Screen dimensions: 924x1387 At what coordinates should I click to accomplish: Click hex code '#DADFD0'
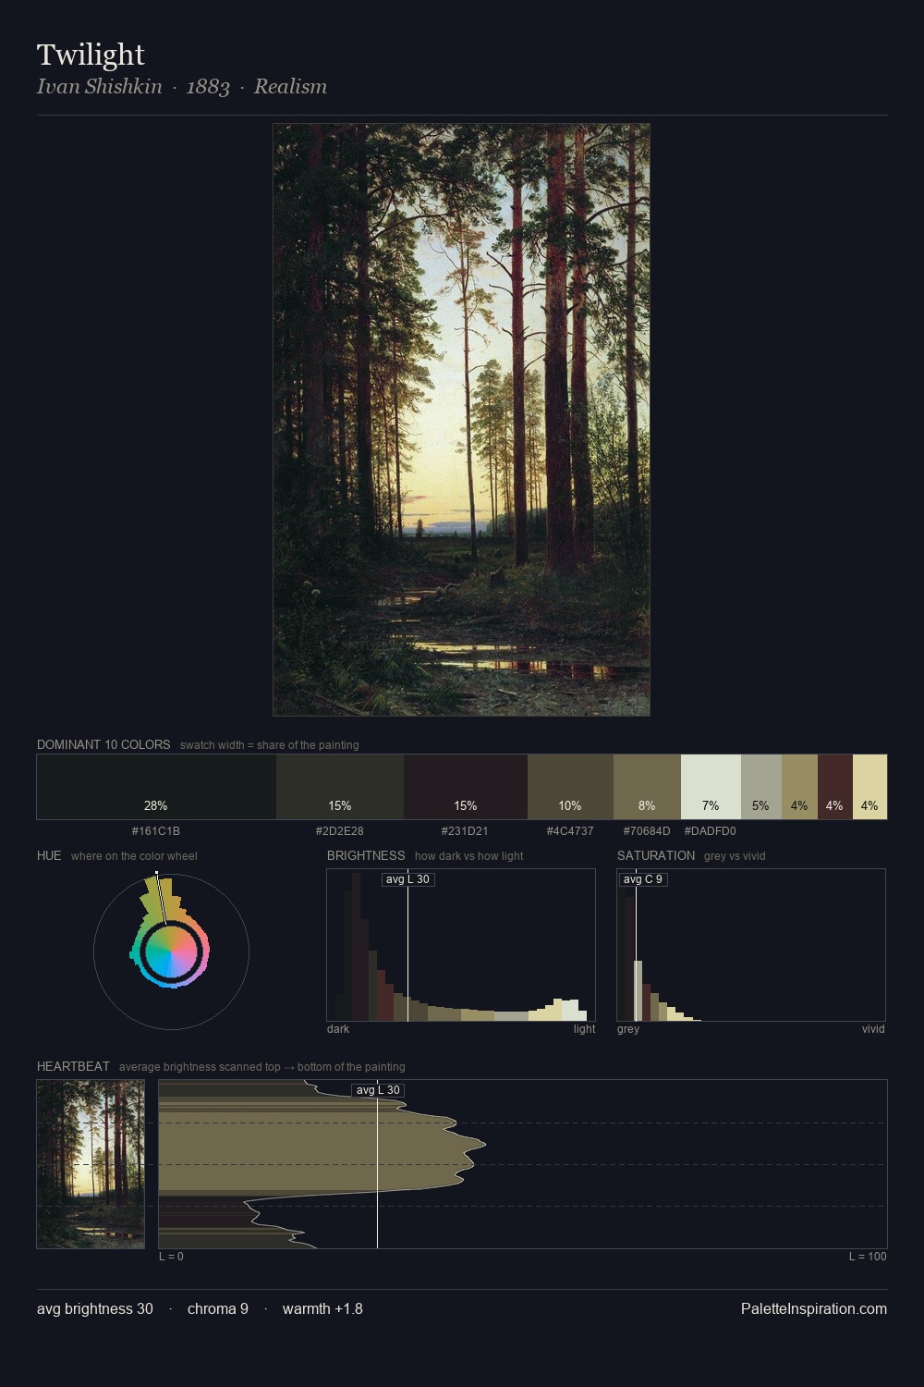711,831
